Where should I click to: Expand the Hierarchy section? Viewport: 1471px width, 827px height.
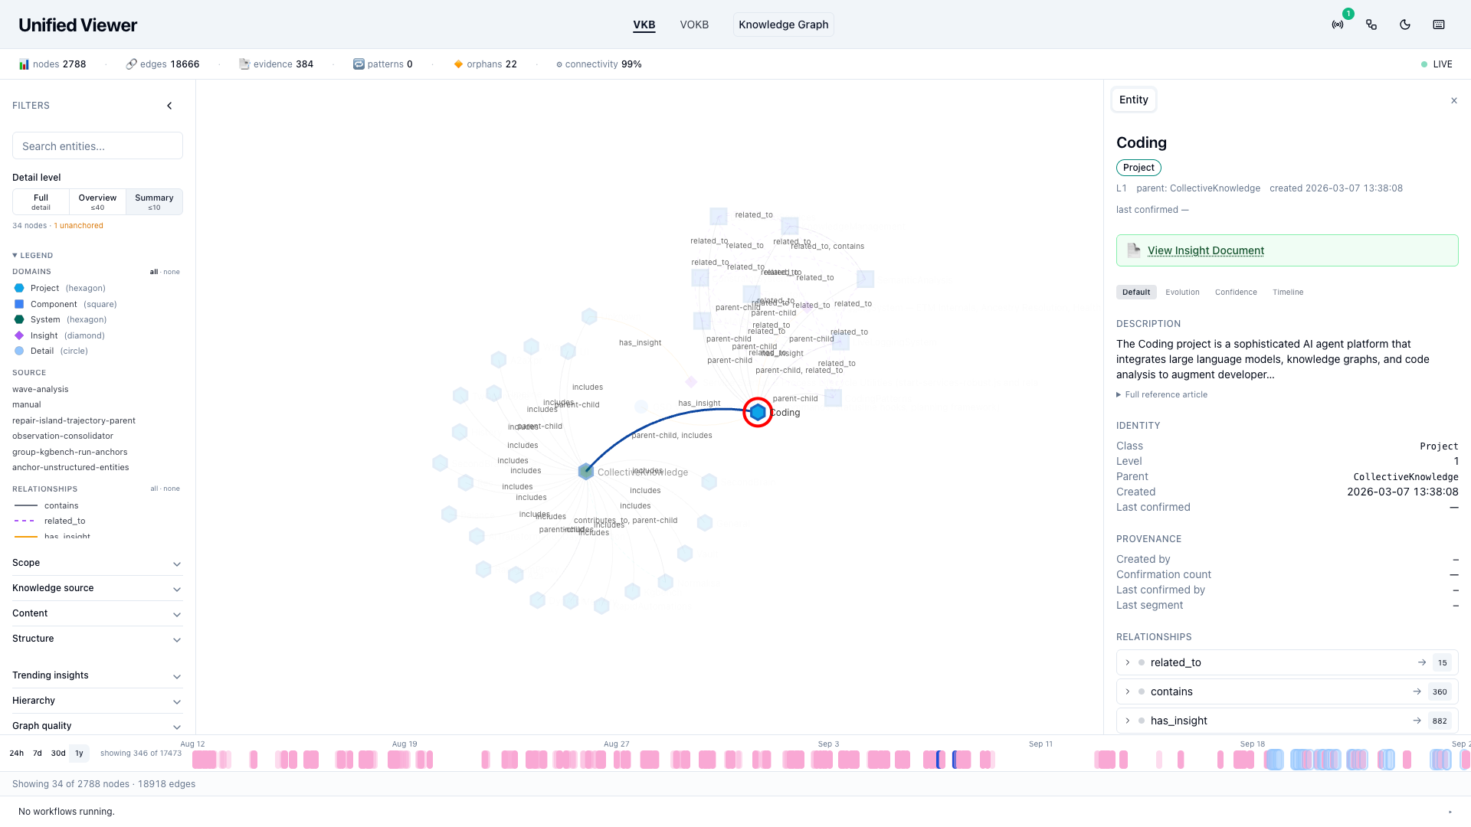[97, 701]
